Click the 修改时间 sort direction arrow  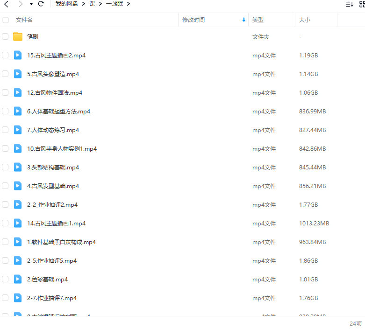[x=243, y=20]
